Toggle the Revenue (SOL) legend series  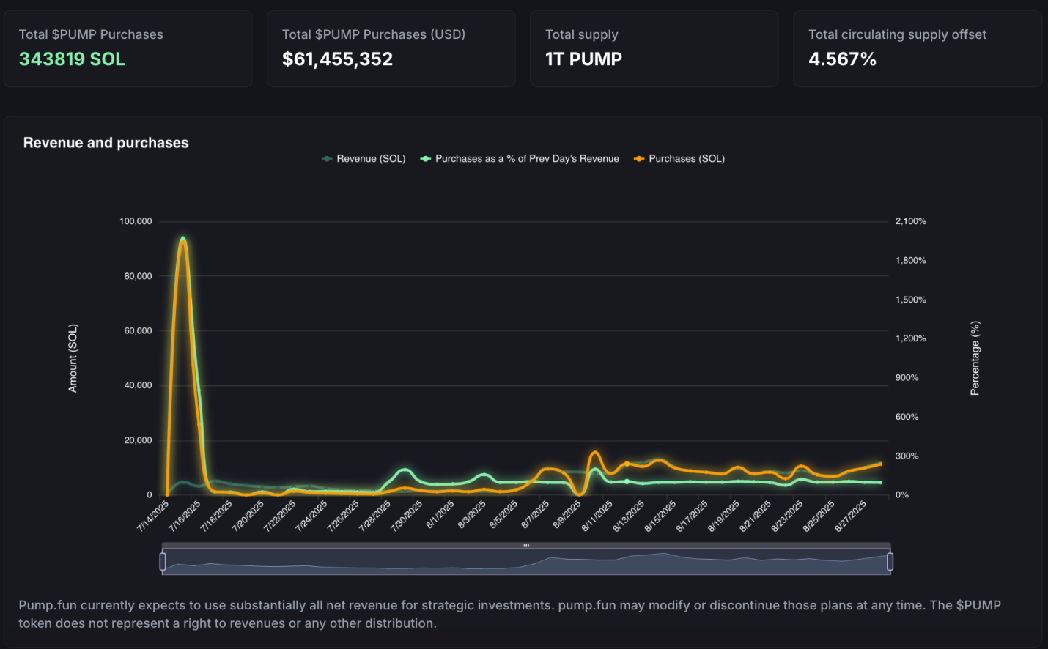[364, 159]
